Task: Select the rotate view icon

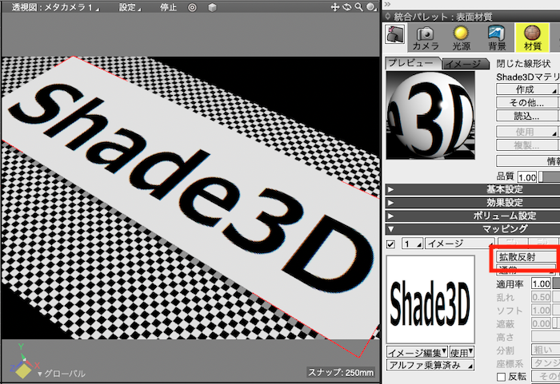Action: coord(346,6)
